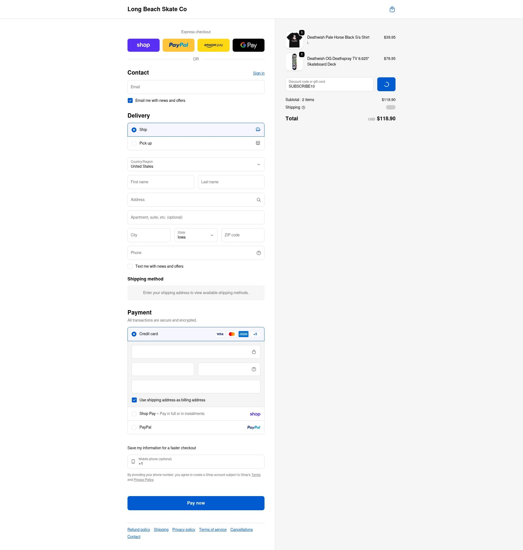The image size is (523, 550).
Task: Uncheck Email me with news and offers
Action: click(x=130, y=100)
